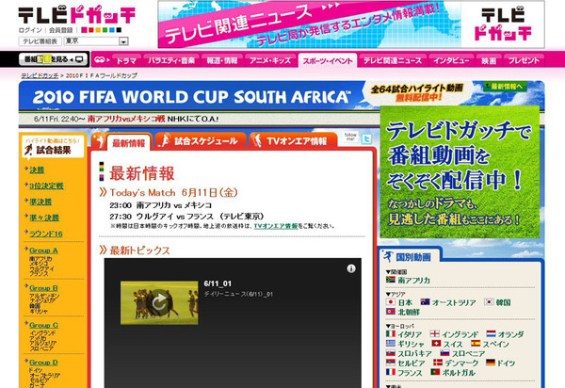Open the 報道・情報 navigation tab
The height and width of the screenshot is (388, 565).
pyautogui.click(x=222, y=60)
